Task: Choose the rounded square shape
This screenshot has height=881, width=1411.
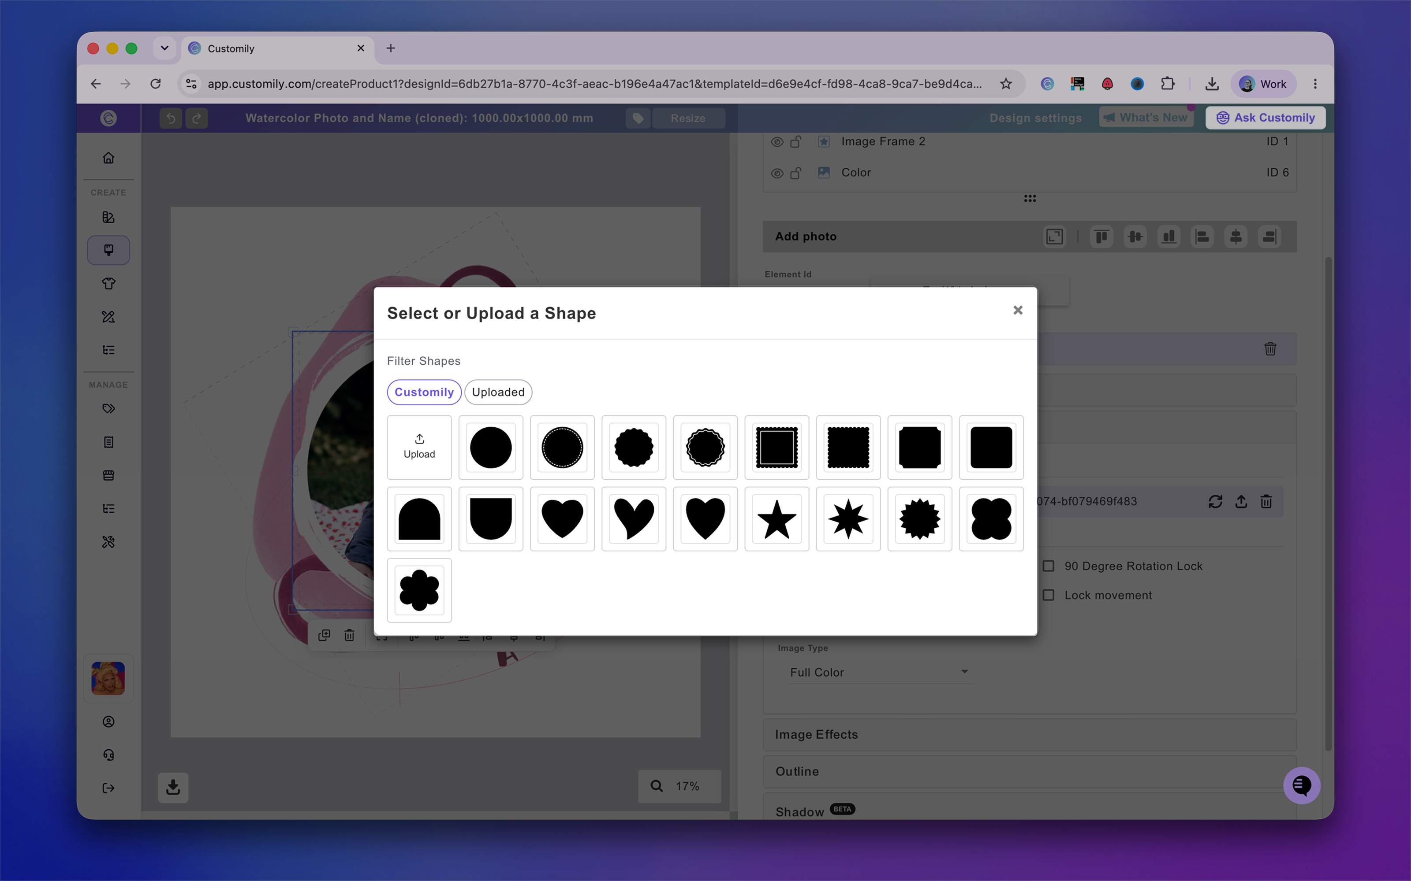Action: tap(991, 447)
